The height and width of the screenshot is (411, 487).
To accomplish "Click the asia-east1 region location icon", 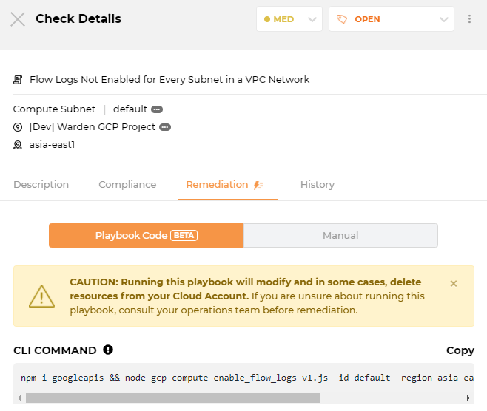I will tap(18, 145).
